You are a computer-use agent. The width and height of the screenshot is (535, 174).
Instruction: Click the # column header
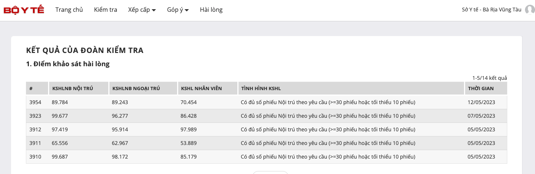point(31,89)
